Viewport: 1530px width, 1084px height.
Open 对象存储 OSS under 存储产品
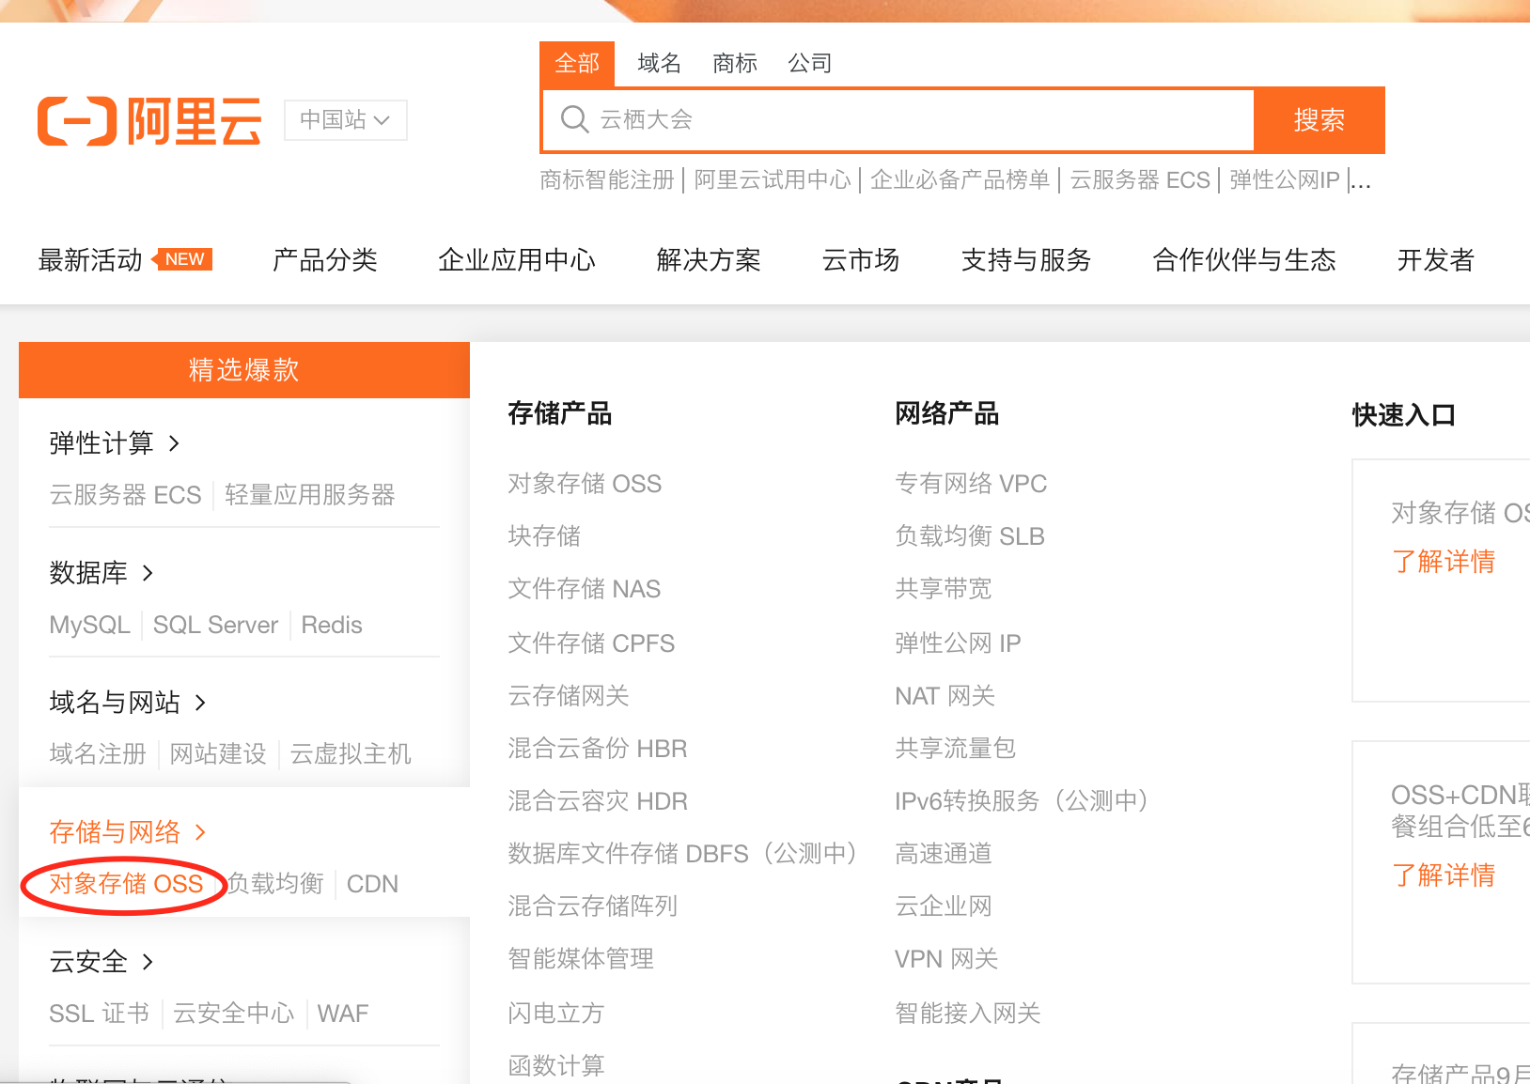[x=585, y=484]
